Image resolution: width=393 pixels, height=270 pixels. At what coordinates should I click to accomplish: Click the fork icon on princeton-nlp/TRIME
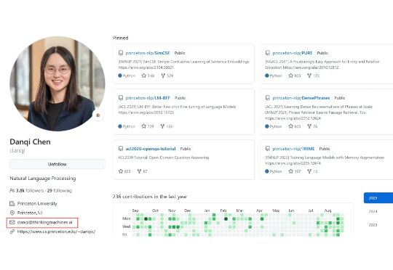[309, 171]
